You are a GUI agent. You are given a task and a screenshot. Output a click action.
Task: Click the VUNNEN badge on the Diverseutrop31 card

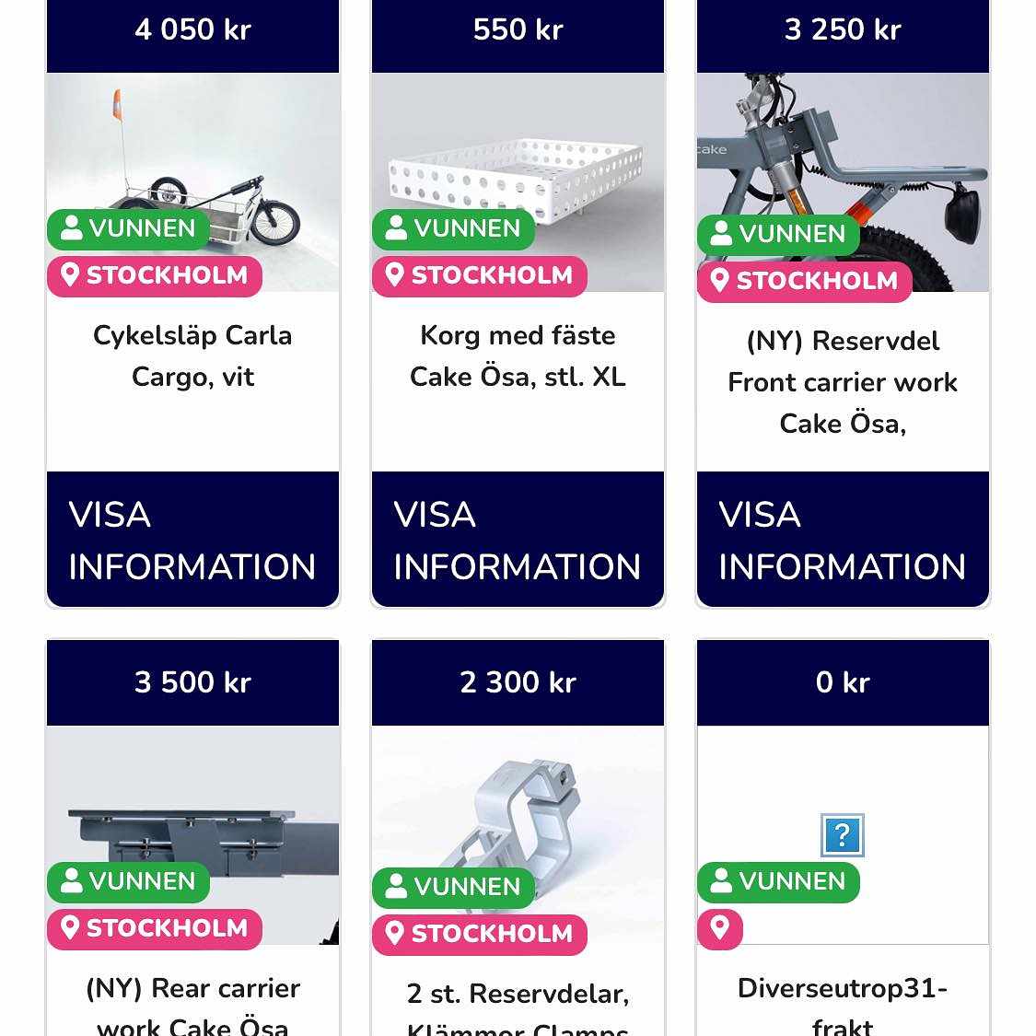tap(778, 881)
